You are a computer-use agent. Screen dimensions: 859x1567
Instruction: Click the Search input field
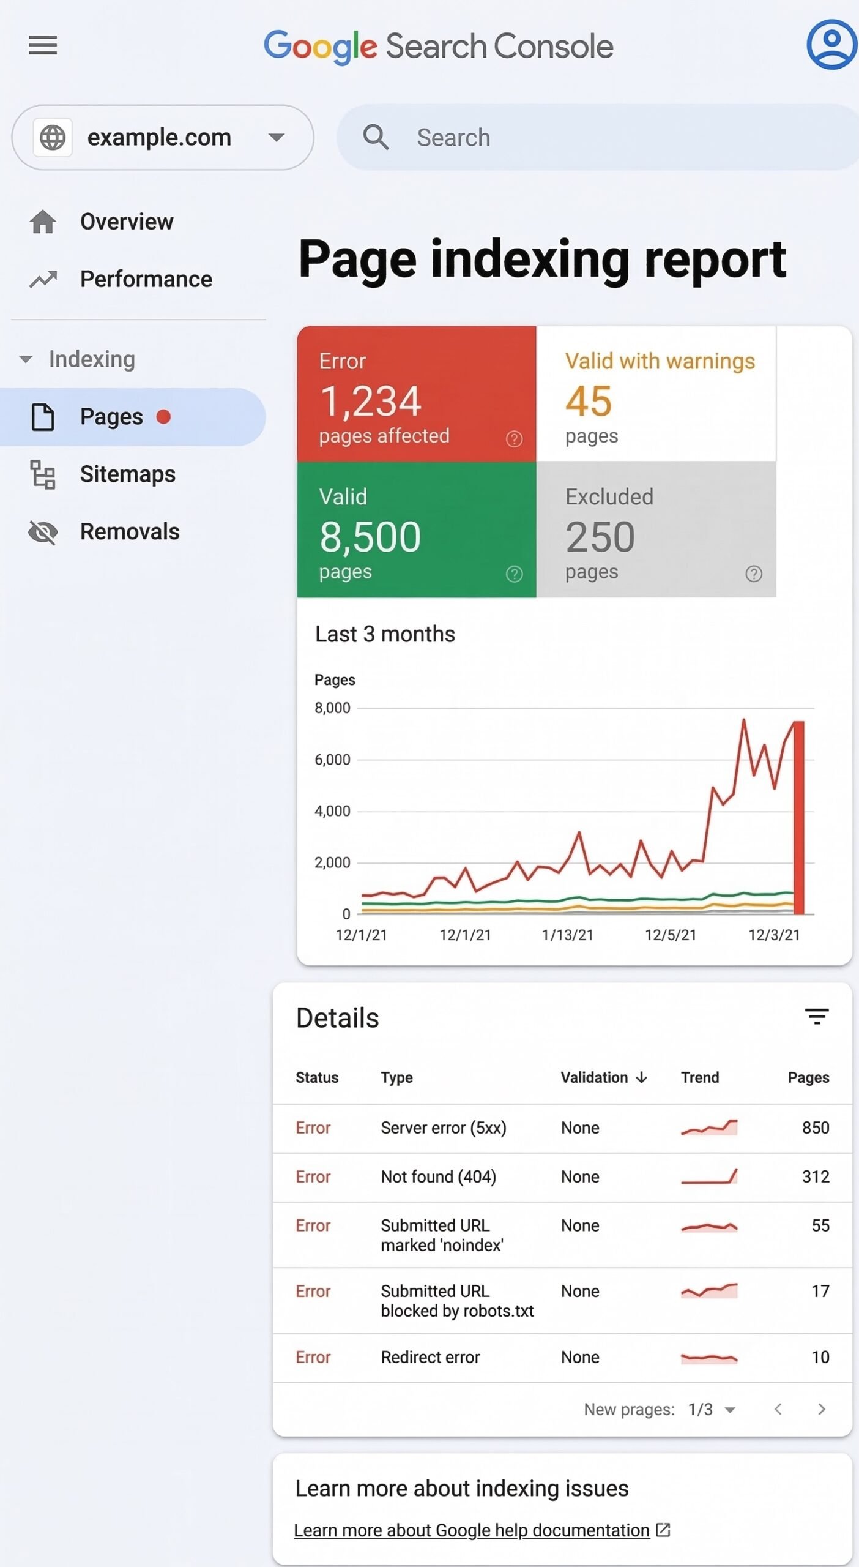(x=600, y=137)
